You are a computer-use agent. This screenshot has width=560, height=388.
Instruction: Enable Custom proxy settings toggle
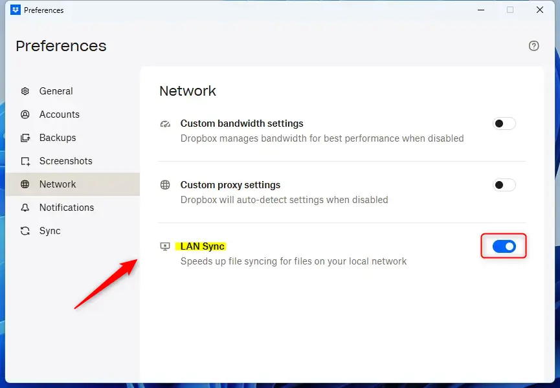click(x=504, y=185)
